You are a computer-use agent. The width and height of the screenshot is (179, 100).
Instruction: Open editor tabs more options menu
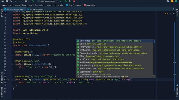[x=174, y=9]
